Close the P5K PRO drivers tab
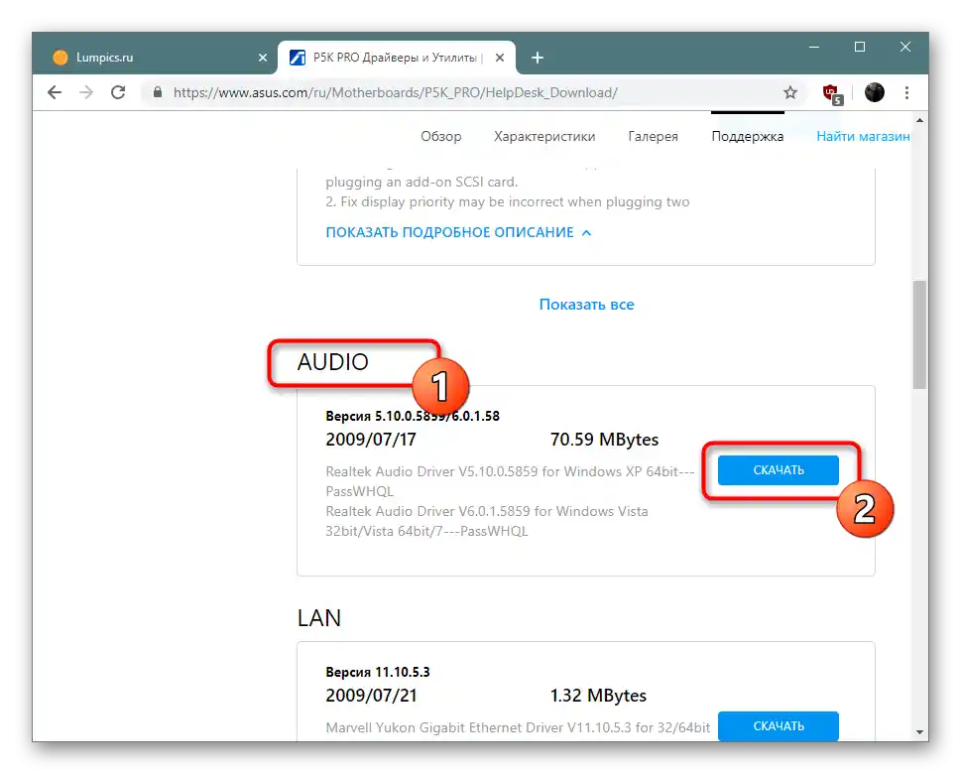The height and width of the screenshot is (774, 961). (500, 58)
